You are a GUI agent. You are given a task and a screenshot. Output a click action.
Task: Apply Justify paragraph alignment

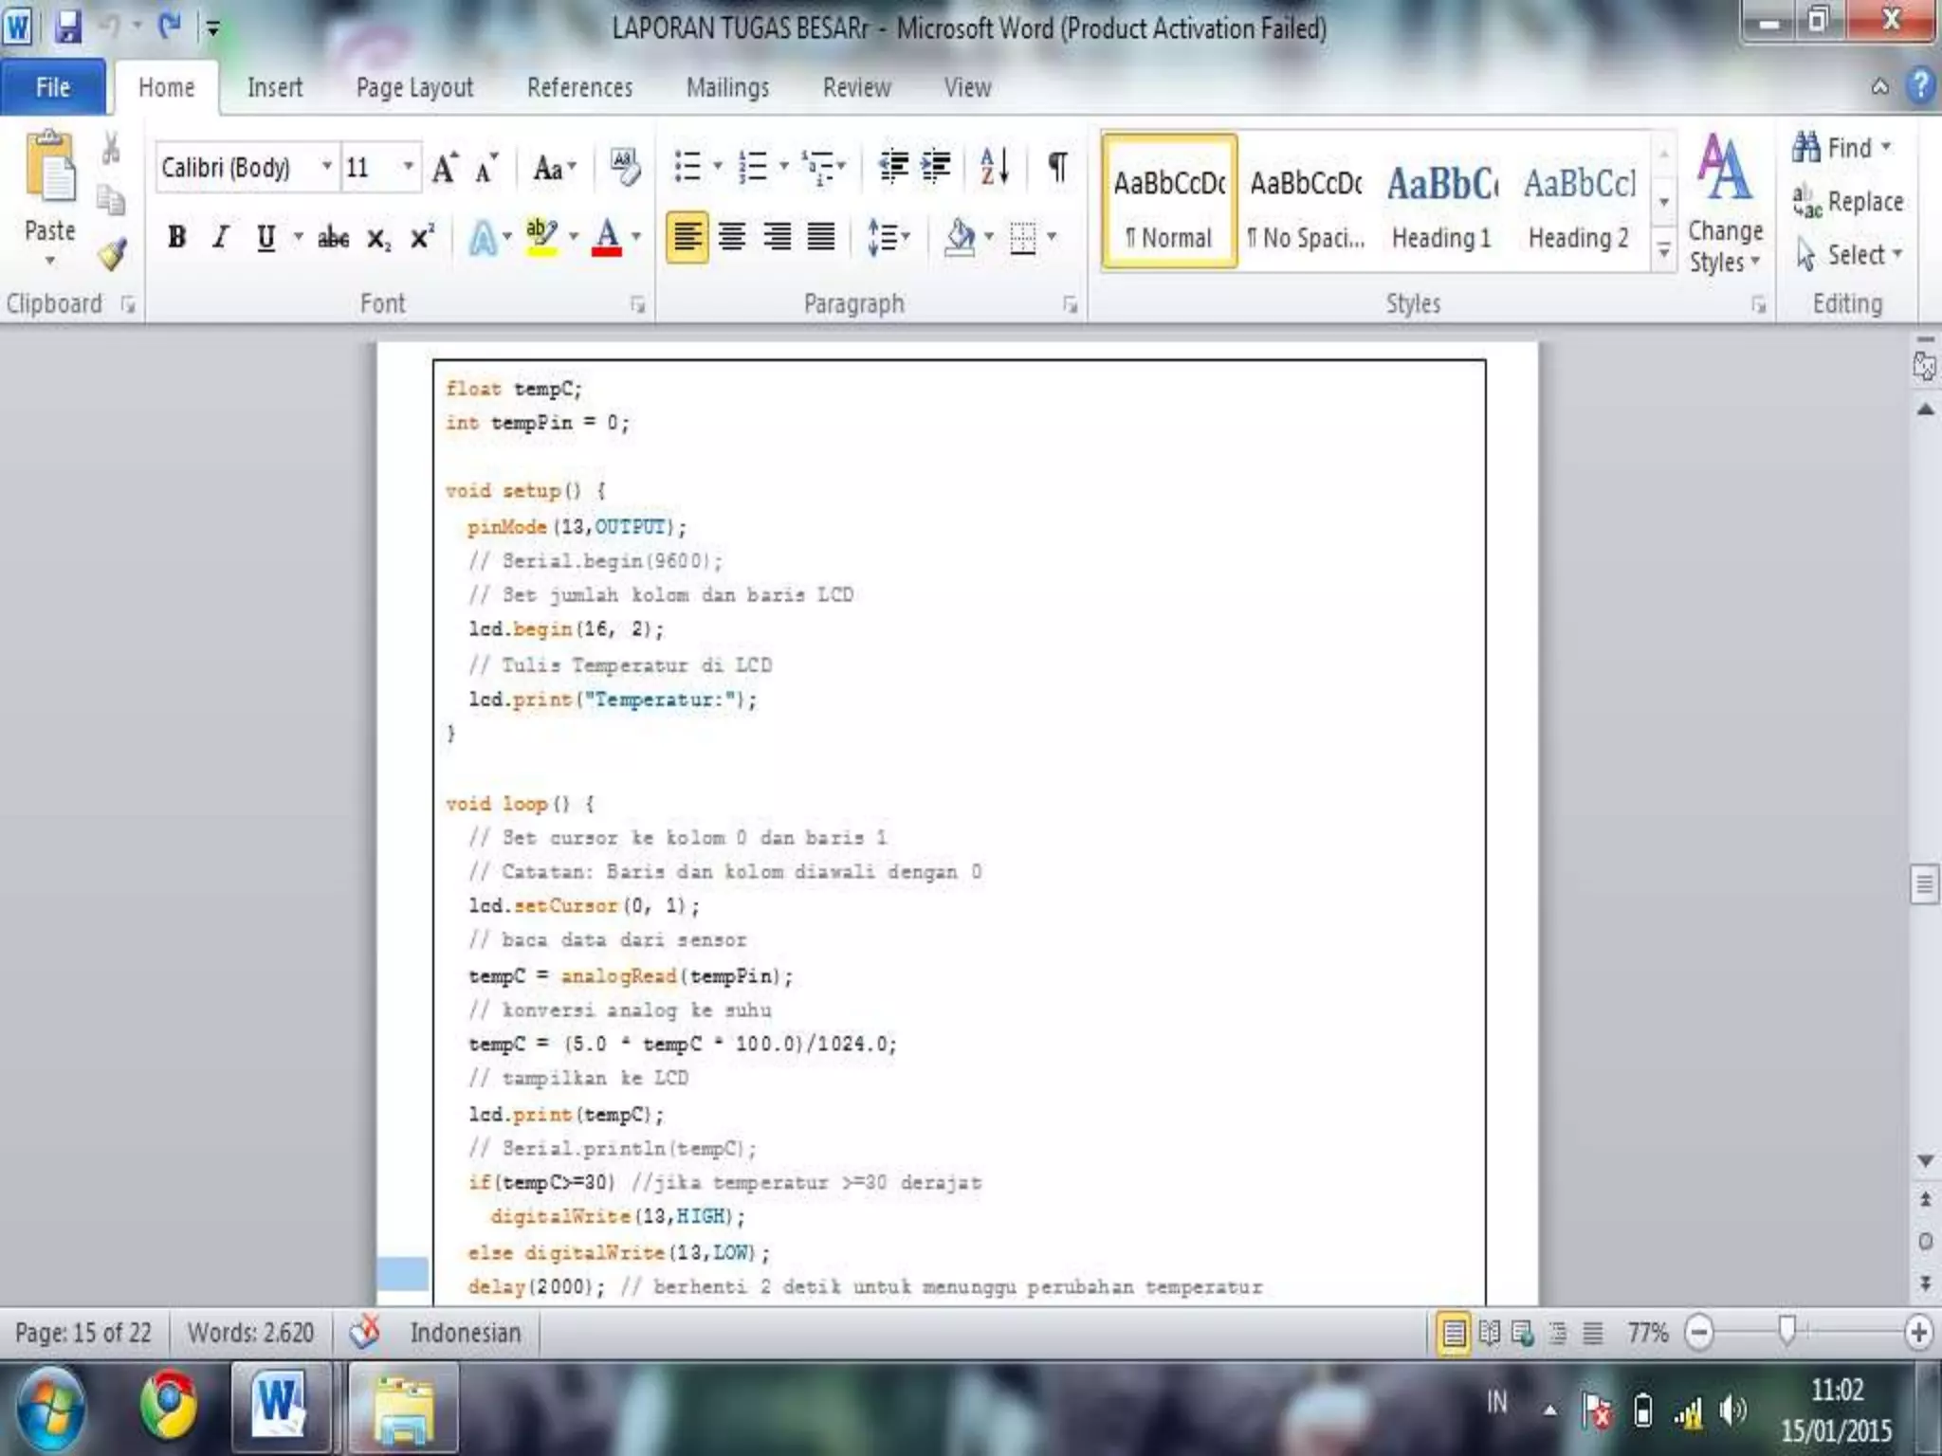point(821,236)
